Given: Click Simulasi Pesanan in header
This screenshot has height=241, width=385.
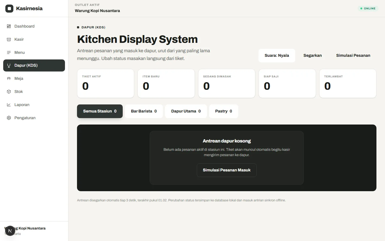Looking at the screenshot, I should (x=353, y=55).
